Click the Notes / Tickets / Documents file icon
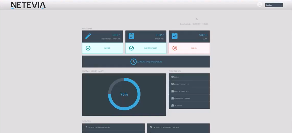 tap(151, 127)
